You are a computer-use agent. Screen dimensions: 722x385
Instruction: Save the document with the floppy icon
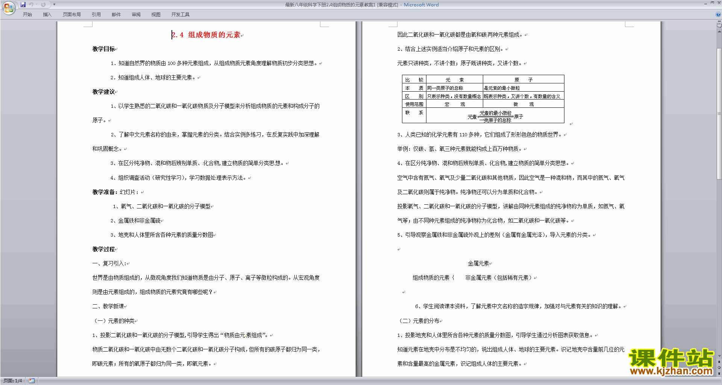pos(23,5)
